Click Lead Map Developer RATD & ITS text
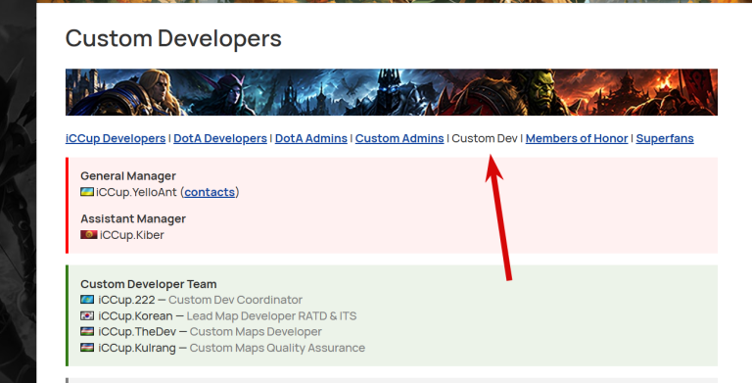 click(271, 315)
